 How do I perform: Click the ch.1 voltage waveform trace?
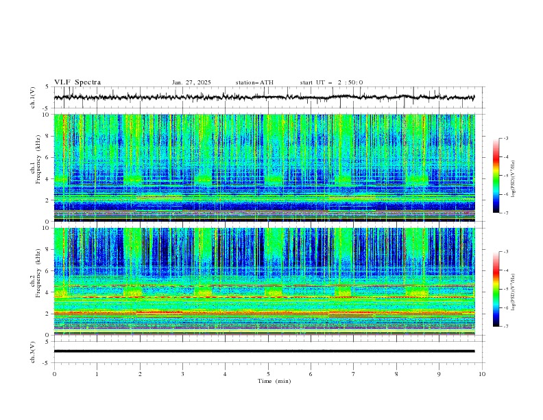point(264,97)
